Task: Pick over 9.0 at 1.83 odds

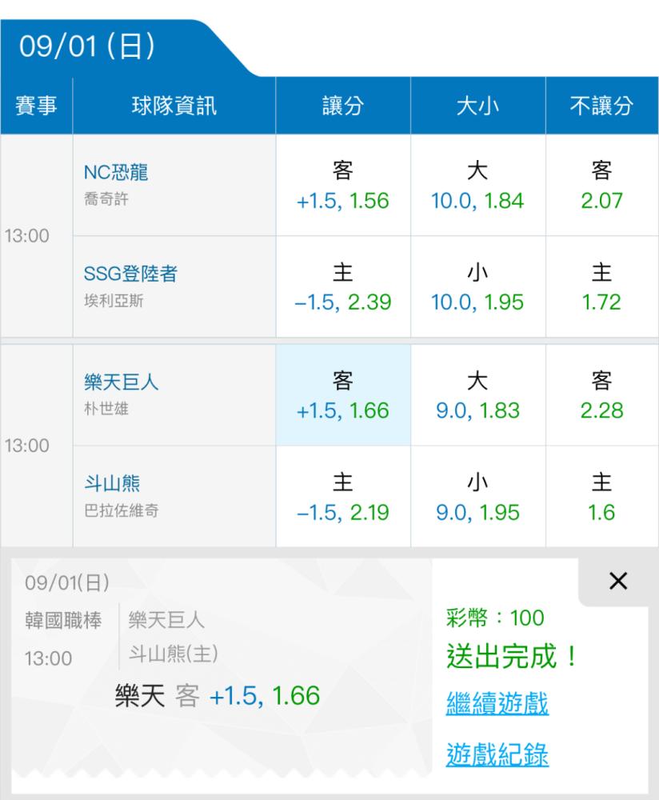Action: [x=478, y=395]
